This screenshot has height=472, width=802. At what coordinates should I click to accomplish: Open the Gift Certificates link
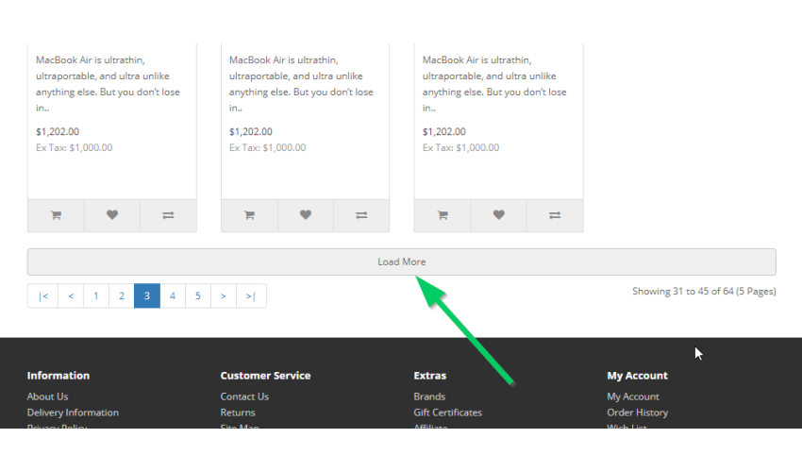[448, 413]
